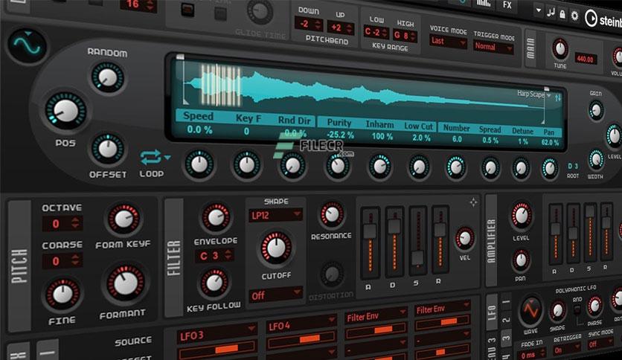Click the filter envelope Attack slider

tap(370, 242)
